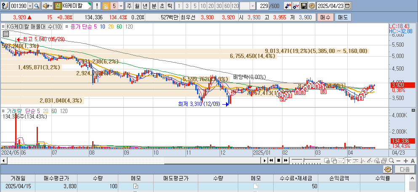The width and height of the screenshot is (418, 192).
Task: Select the 60 interval button
Action: tap(227, 5)
